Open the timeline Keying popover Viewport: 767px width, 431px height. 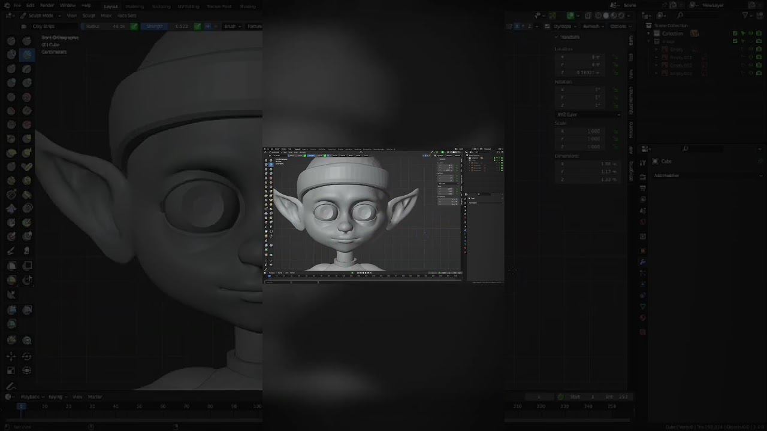pyautogui.click(x=56, y=396)
